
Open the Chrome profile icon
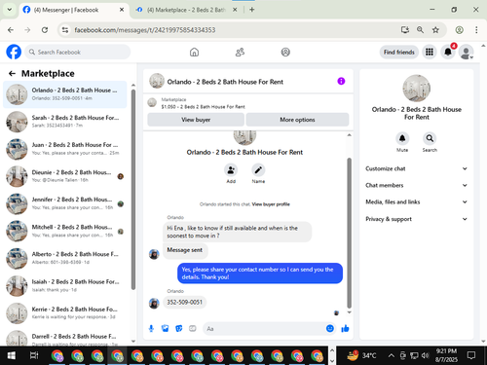(x=459, y=30)
